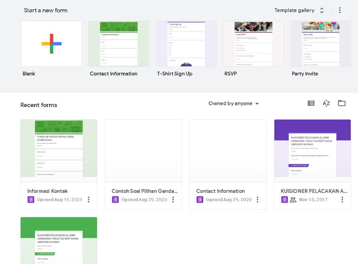358x264 pixels.
Task: Click Opened Aug 11, 2021 text
Action: 60,200
